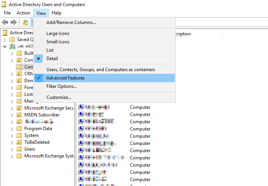Select Microsoft Exchange Secu tree item
This screenshot has height=186, width=268.
point(49,108)
